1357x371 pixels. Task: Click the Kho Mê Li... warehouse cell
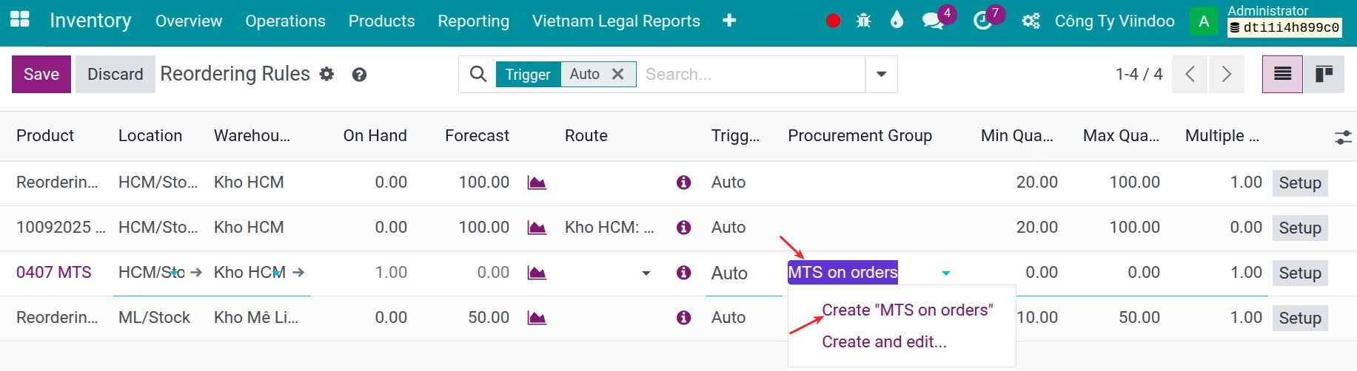[x=256, y=318]
